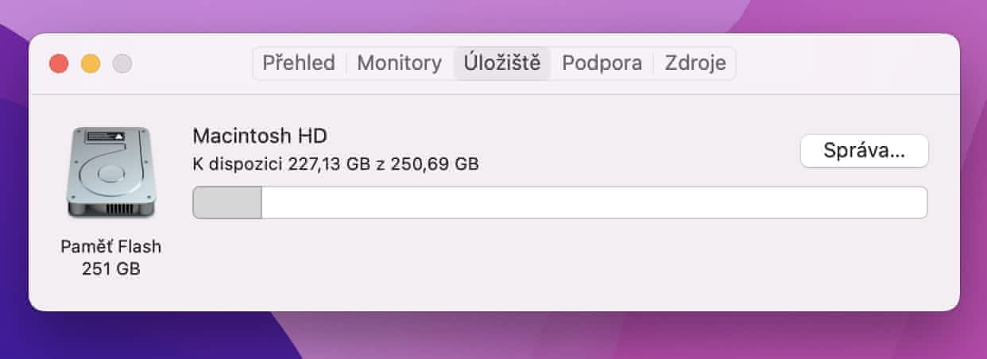987x359 pixels.
Task: Click the grayed-out zoom window button
Action: pyautogui.click(x=122, y=64)
